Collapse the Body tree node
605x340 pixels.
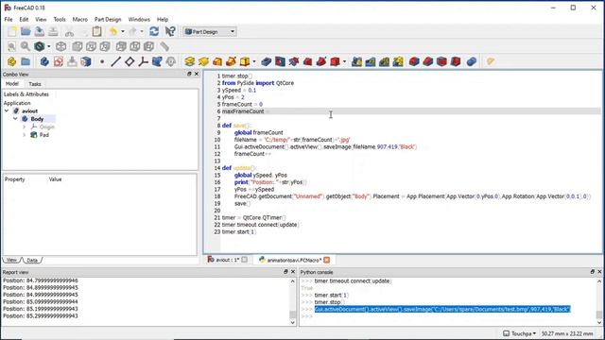pos(15,119)
